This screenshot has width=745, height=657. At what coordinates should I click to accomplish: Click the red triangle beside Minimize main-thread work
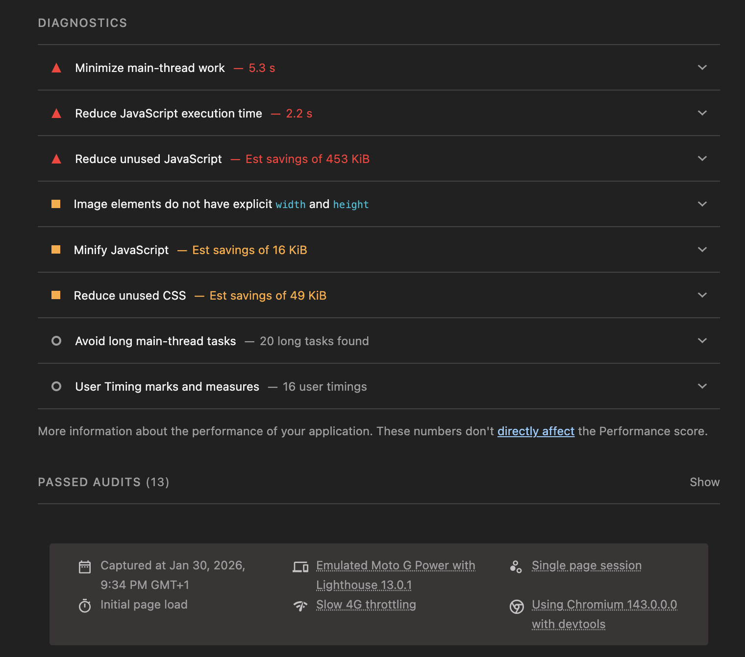pos(56,68)
